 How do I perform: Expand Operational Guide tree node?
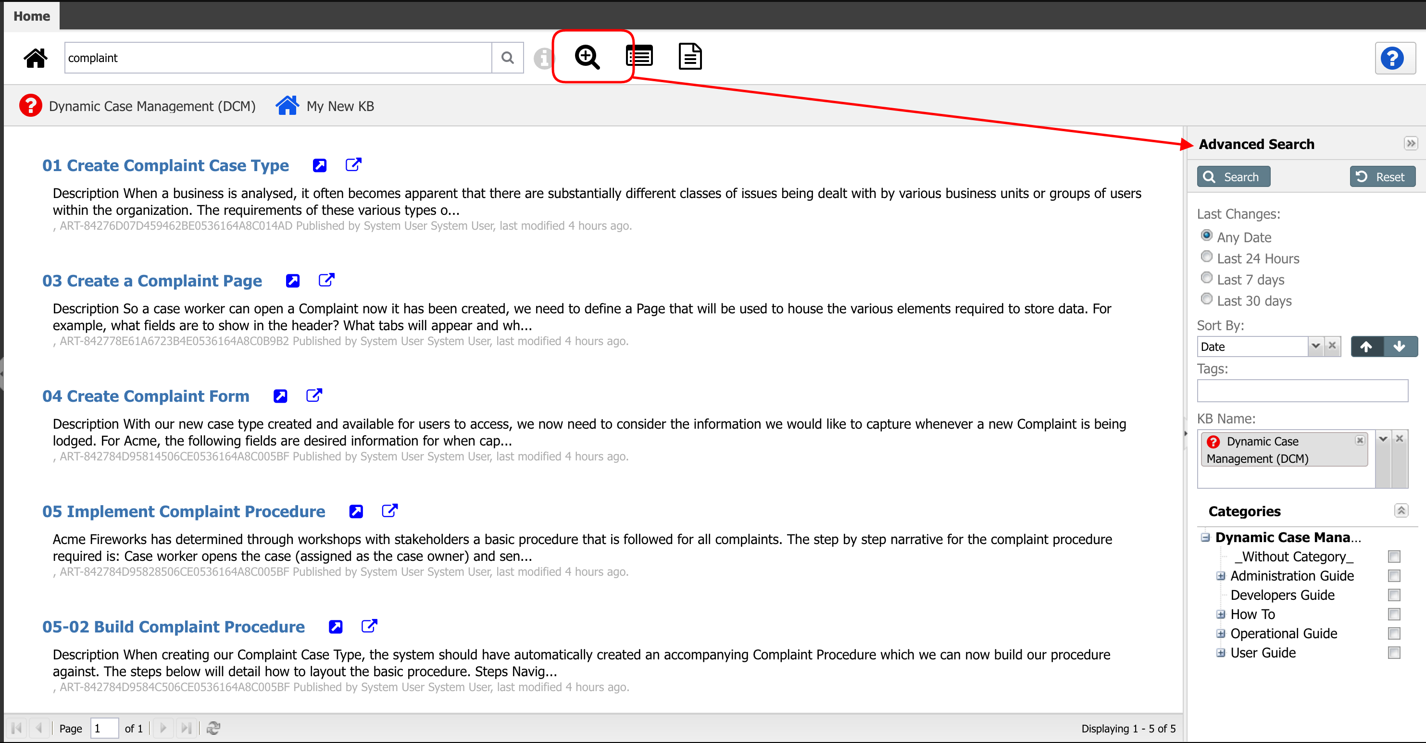1221,633
